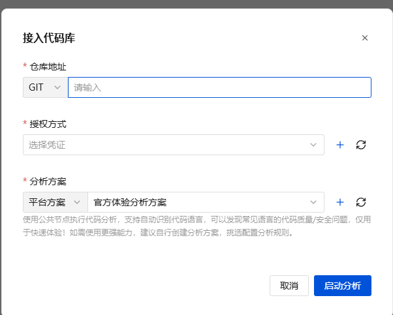The image size is (393, 315).
Task: Click chevron at end of 官方体验分析方案 field
Action: tap(313, 202)
